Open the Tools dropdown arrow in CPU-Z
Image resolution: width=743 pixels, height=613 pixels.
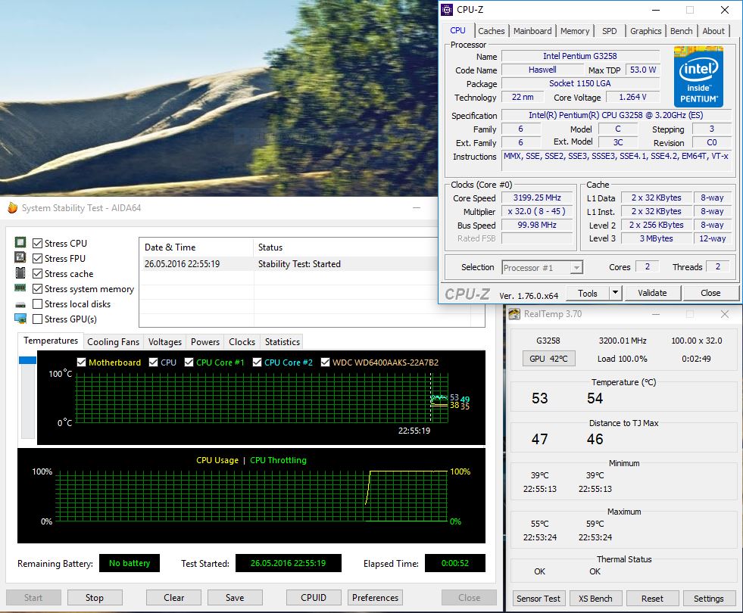pyautogui.click(x=615, y=293)
